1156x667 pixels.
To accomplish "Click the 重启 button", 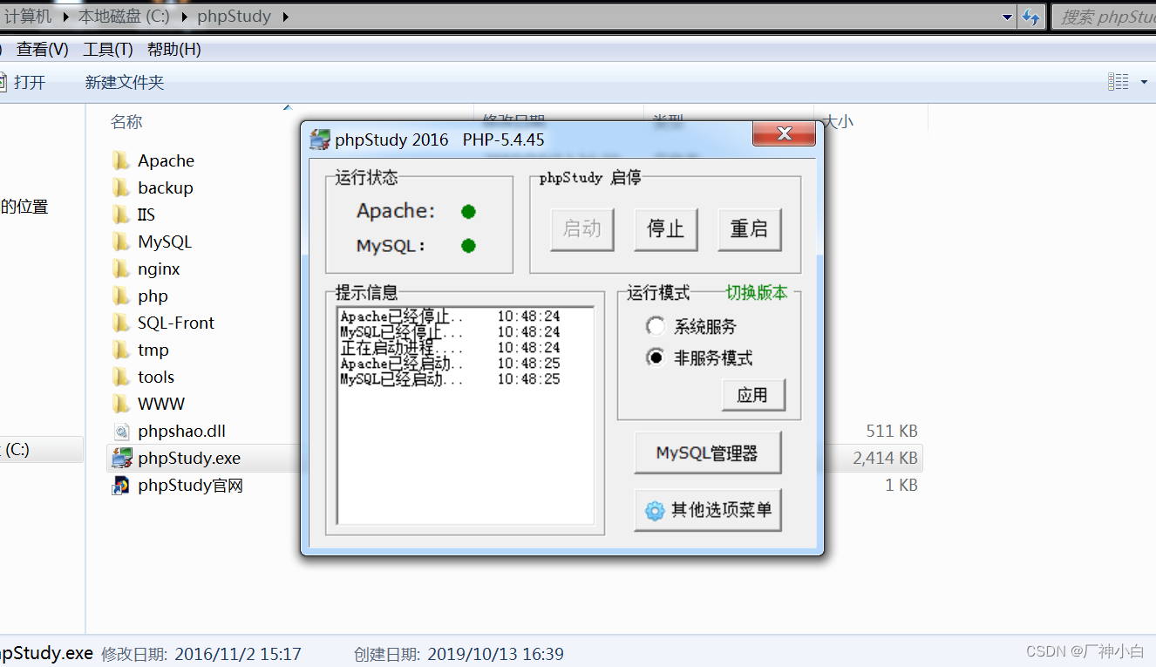I will coord(749,229).
